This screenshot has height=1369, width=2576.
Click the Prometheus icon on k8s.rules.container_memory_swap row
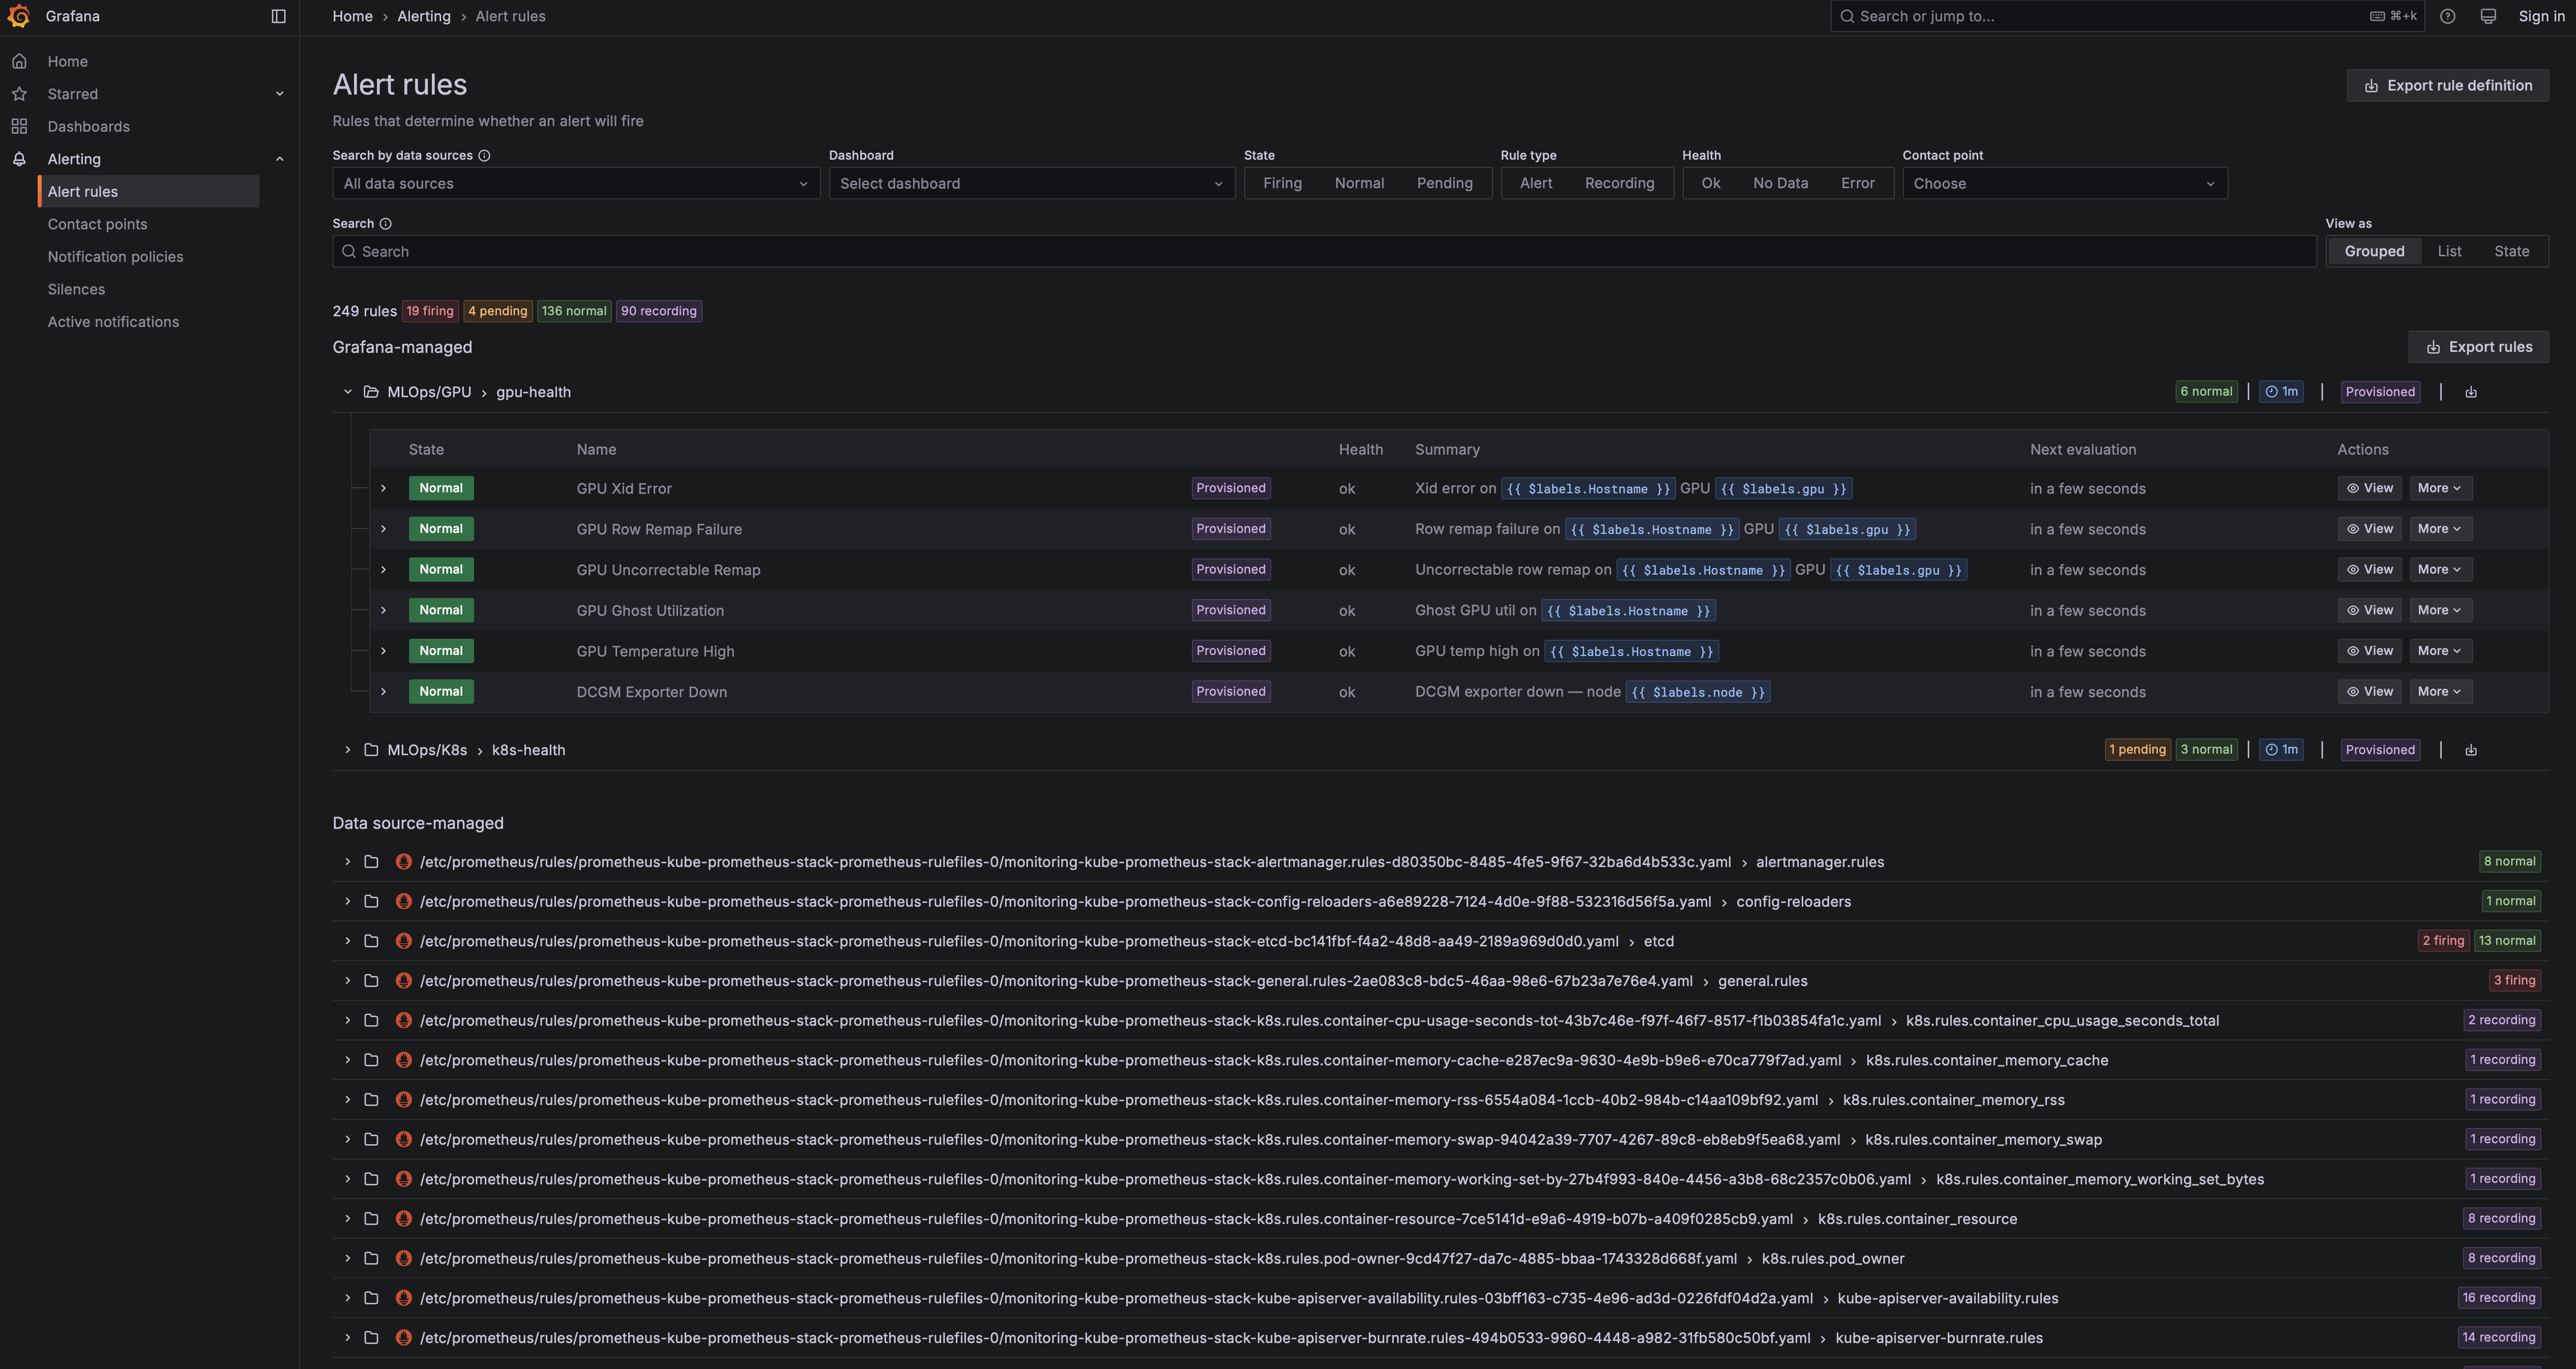coord(404,1140)
